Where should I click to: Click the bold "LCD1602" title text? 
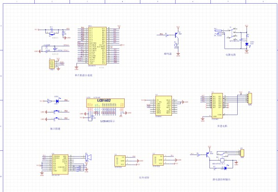104,100
